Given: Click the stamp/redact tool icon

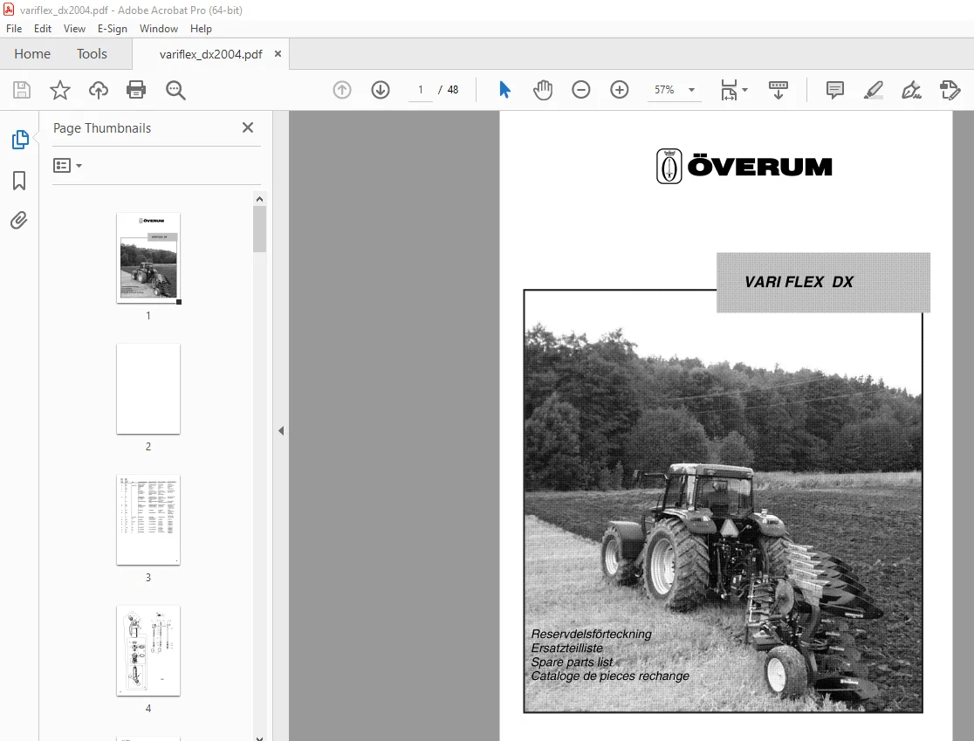Looking at the screenshot, I should pos(950,90).
